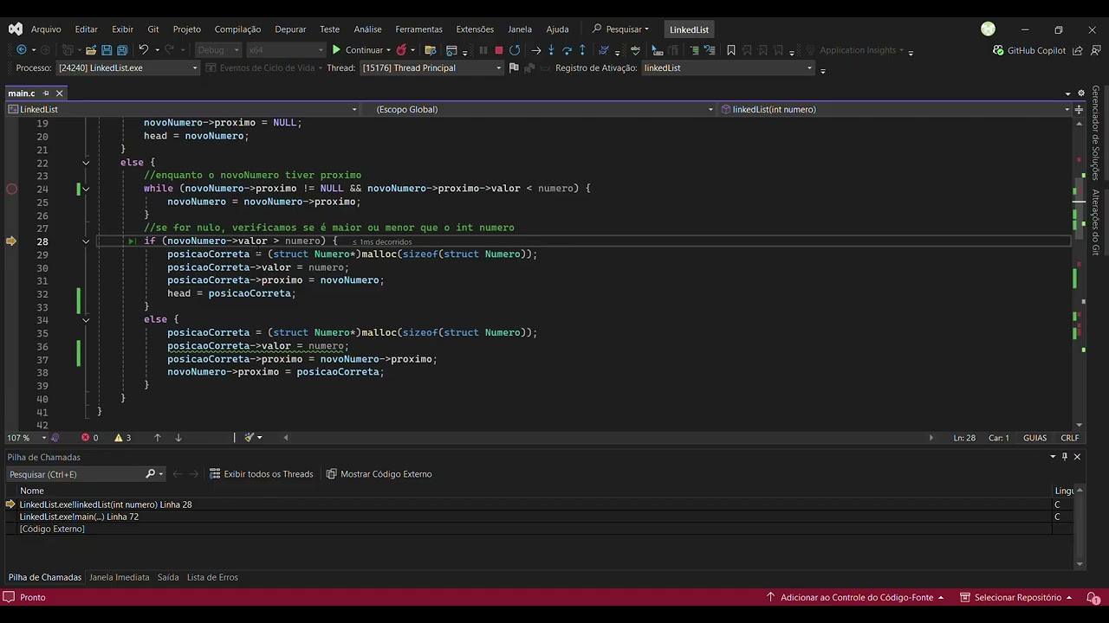This screenshot has width=1109, height=623.
Task: Open the Ferramentas menu
Action: [x=418, y=29]
